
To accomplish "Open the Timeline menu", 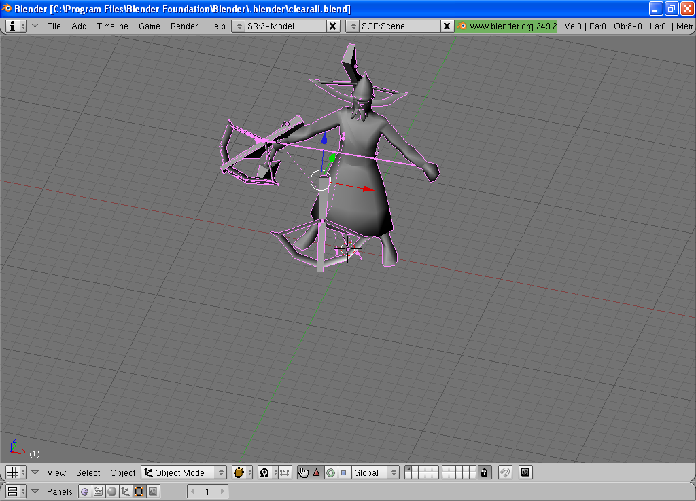I will [x=112, y=26].
